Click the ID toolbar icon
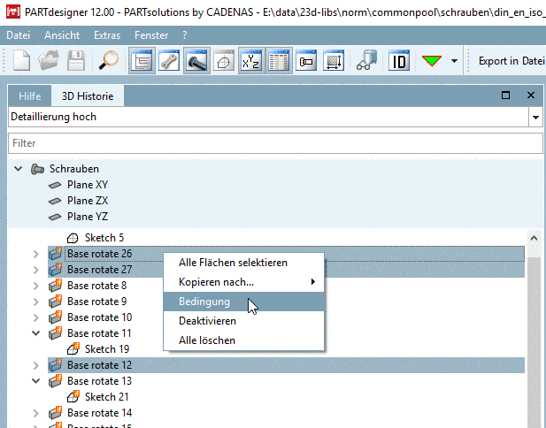Viewport: 546px width, 428px height. pyautogui.click(x=399, y=61)
